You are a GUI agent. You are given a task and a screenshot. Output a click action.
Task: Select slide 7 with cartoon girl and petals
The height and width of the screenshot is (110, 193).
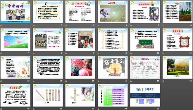15,40
